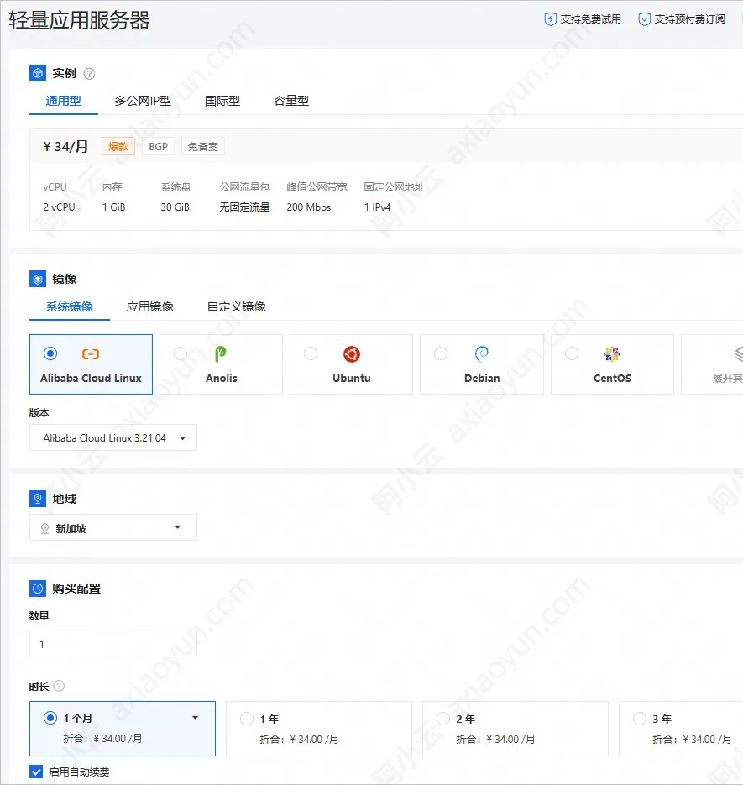Switch to the 多公网IP型 tab

click(143, 101)
